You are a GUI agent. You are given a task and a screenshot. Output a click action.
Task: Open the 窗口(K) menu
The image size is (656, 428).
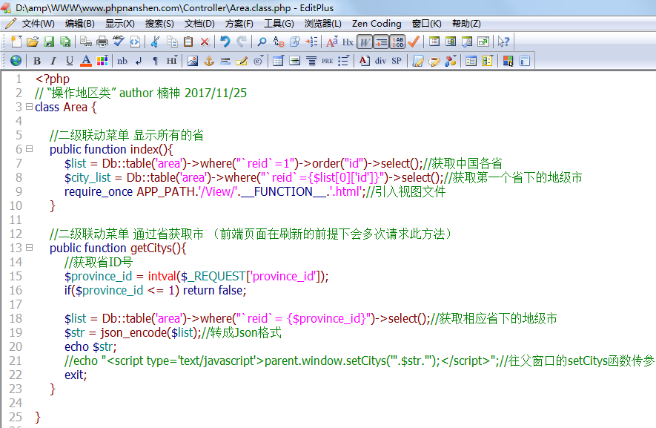click(x=427, y=24)
